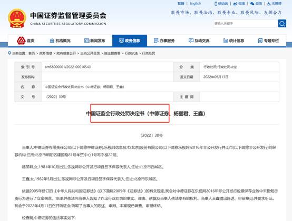The image size is (292, 221).
Task: Click 政务信息 in the breadcrumb trail
Action: click(x=46, y=53)
